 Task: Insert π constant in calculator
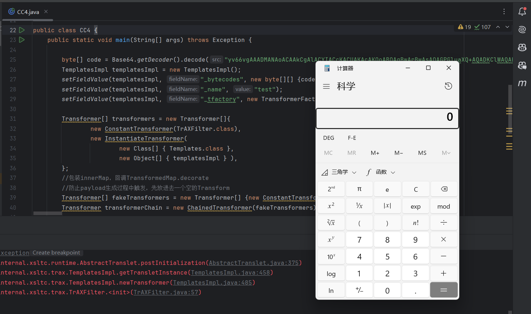[359, 189]
